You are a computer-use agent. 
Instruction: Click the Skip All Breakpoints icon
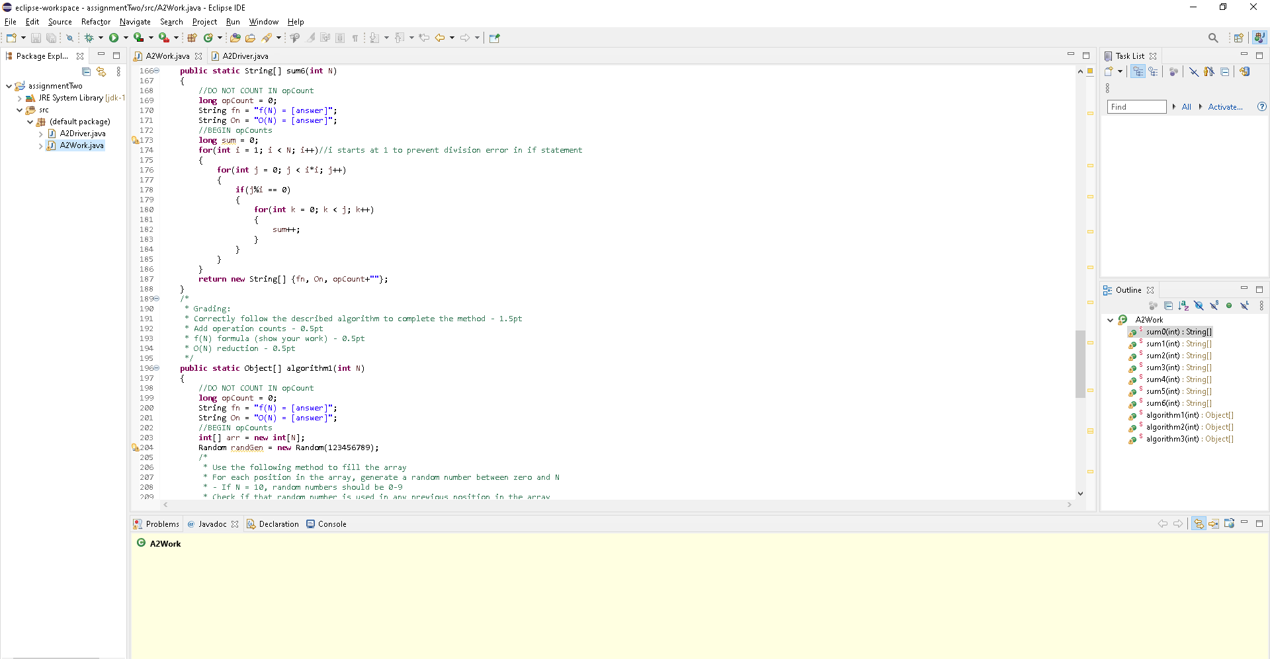tap(69, 38)
